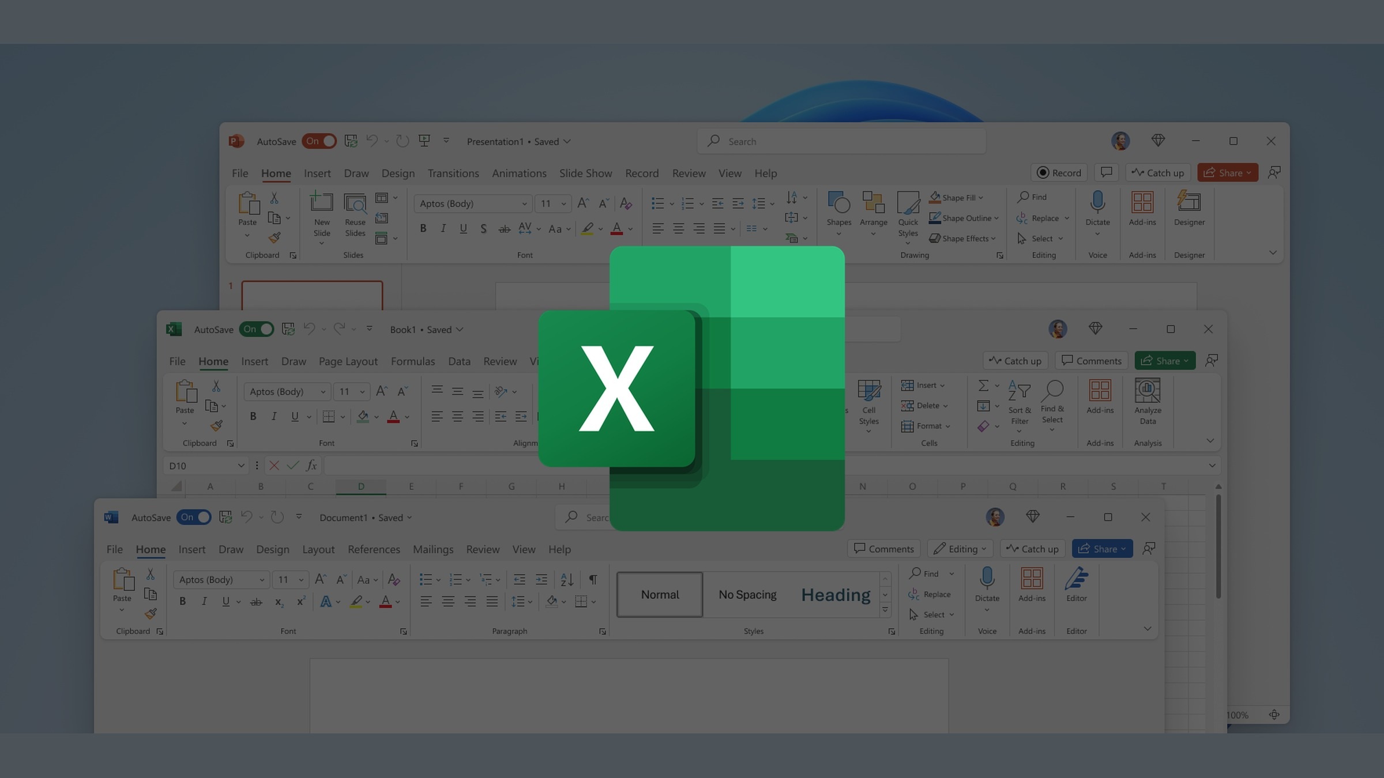Click Cell Styles icon in Excel
1384x778 pixels.
[868, 390]
